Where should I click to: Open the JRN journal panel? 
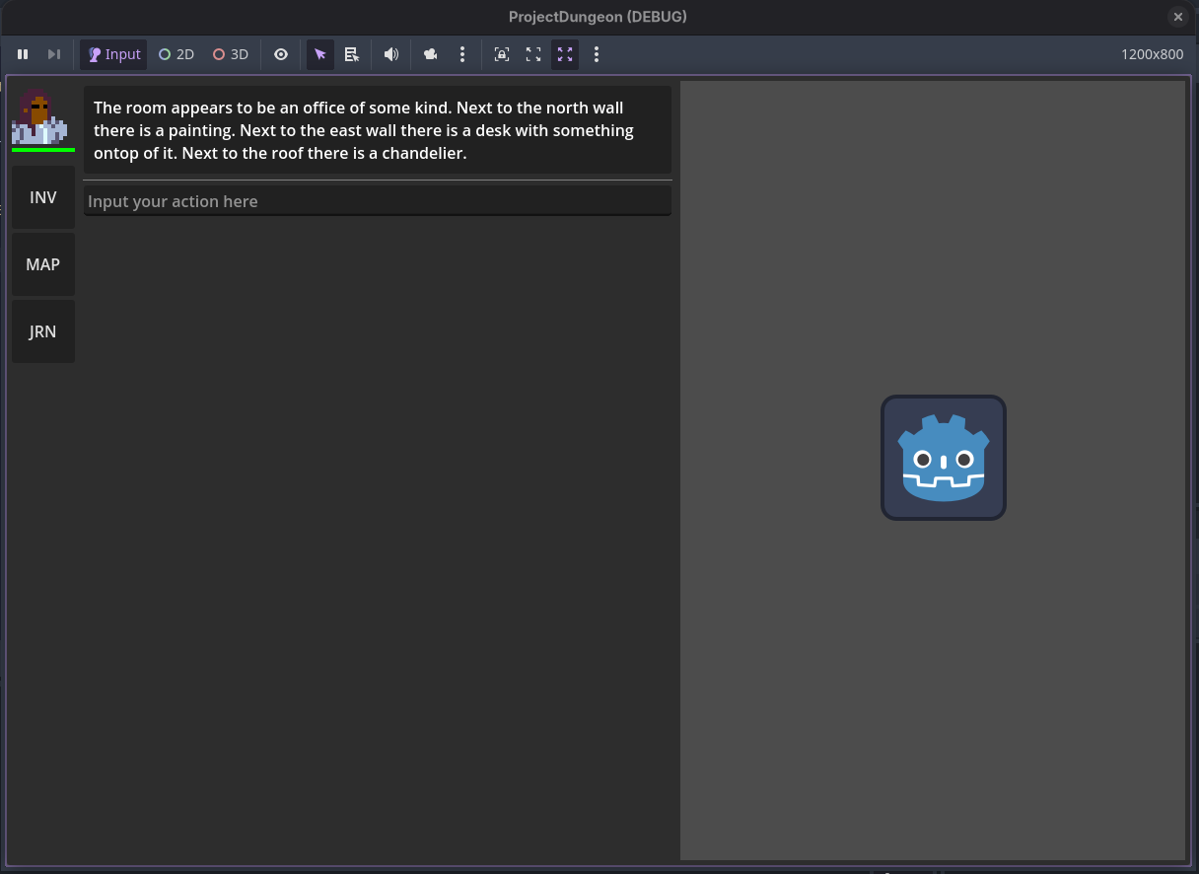click(42, 331)
